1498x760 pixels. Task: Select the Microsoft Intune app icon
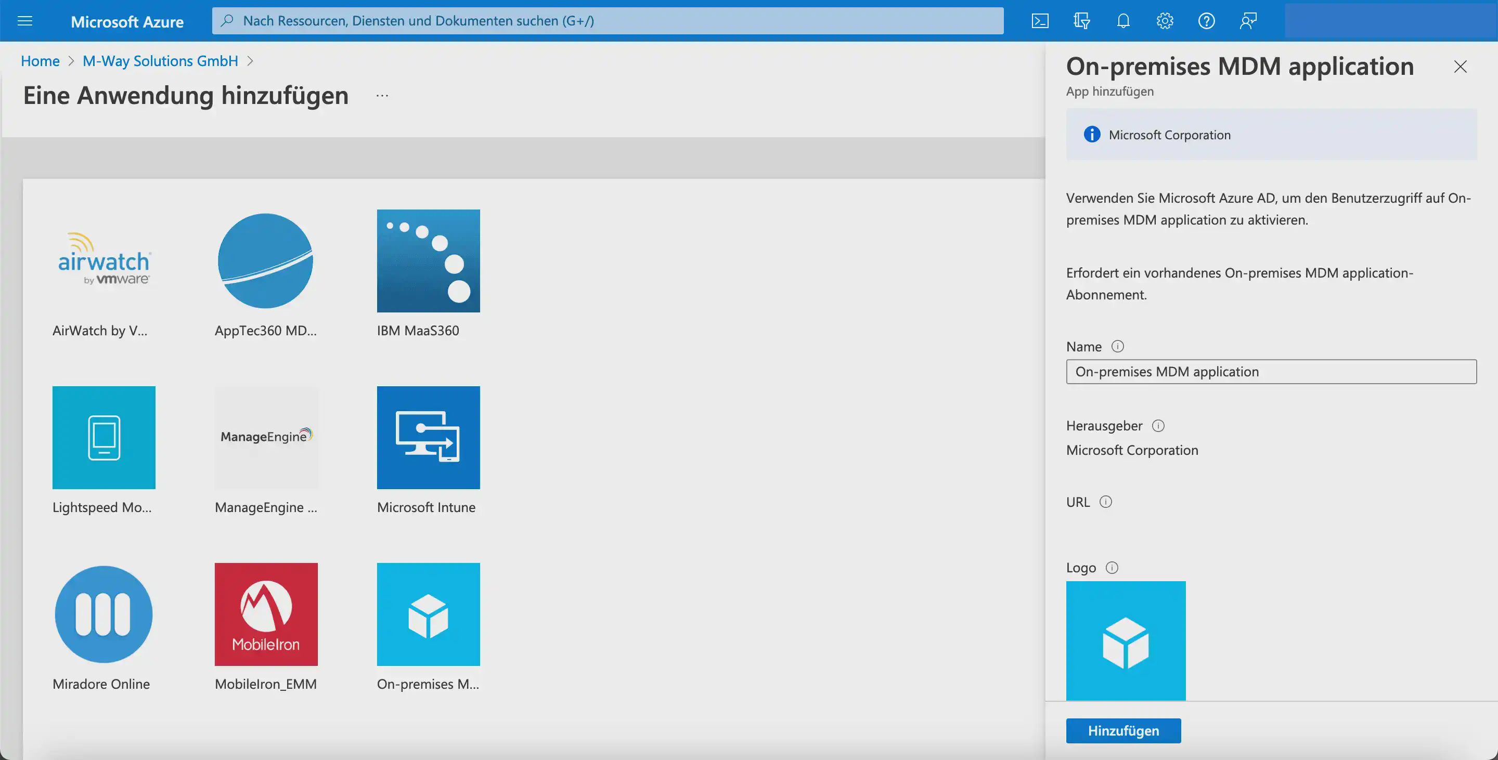(429, 438)
